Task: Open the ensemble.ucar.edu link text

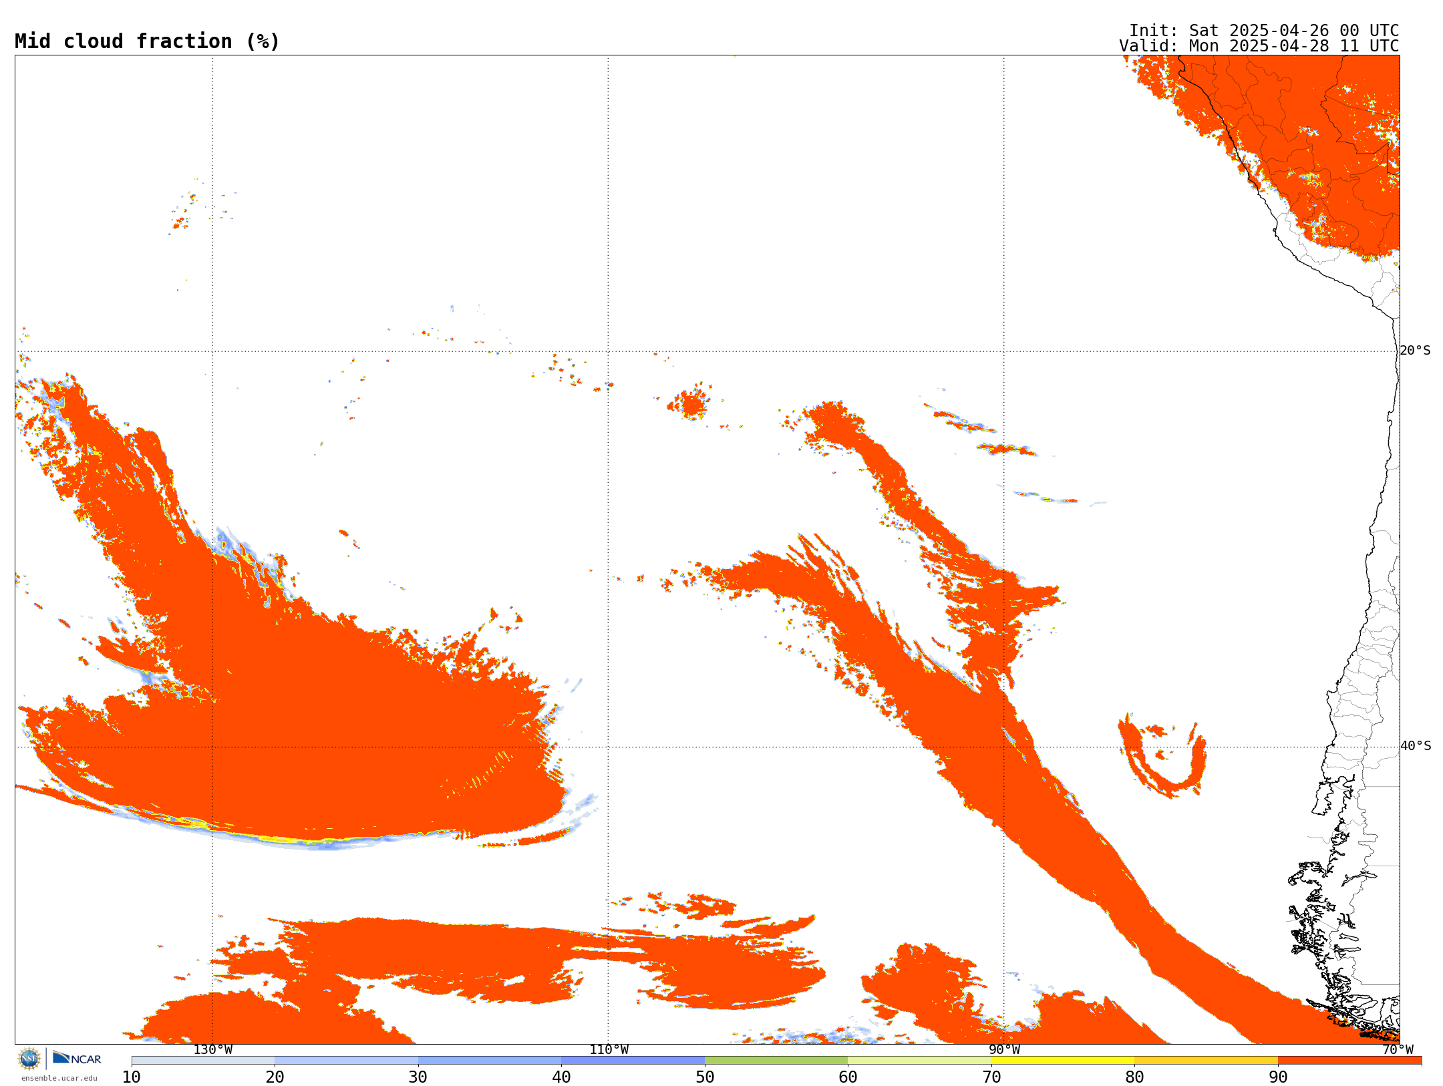Action: coord(59,1078)
